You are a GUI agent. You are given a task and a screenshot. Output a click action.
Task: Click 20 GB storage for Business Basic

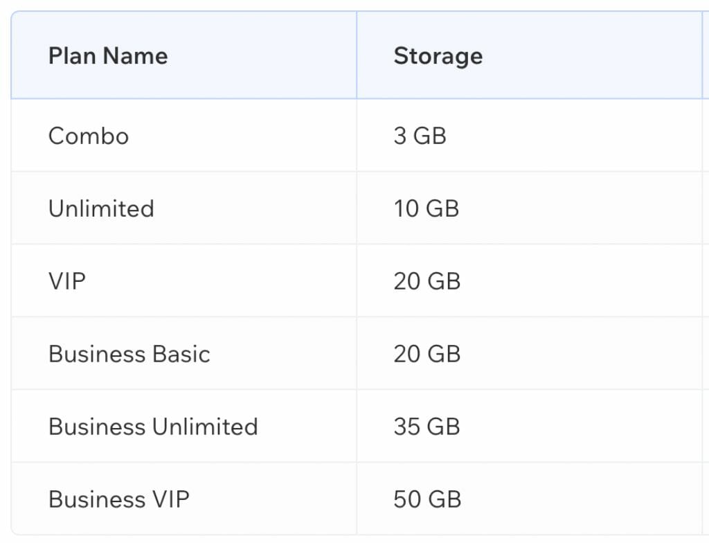pyautogui.click(x=427, y=354)
